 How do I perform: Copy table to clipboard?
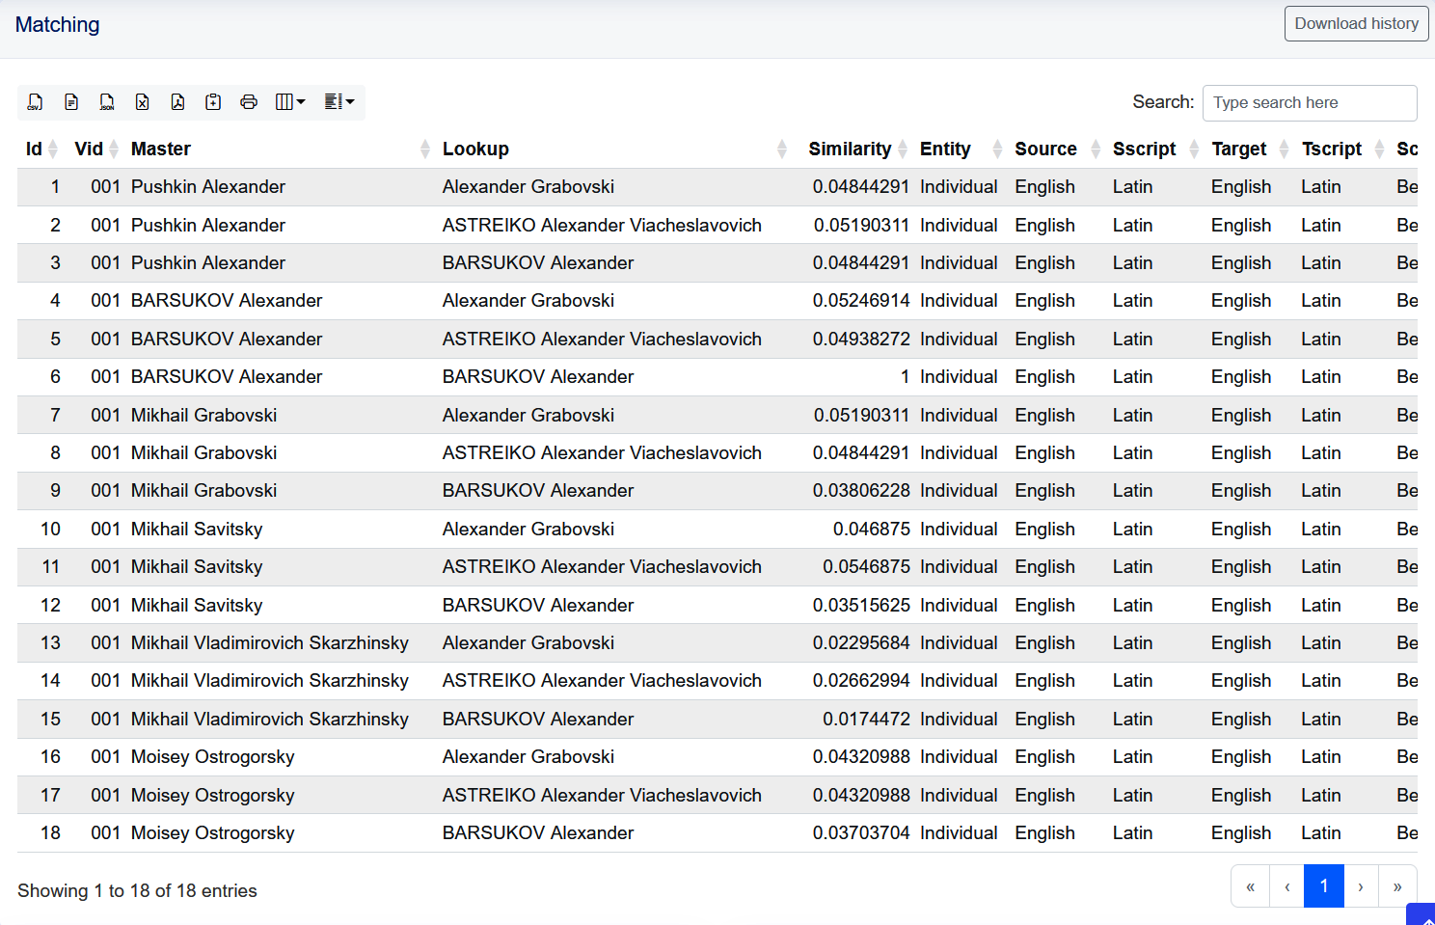[213, 102]
